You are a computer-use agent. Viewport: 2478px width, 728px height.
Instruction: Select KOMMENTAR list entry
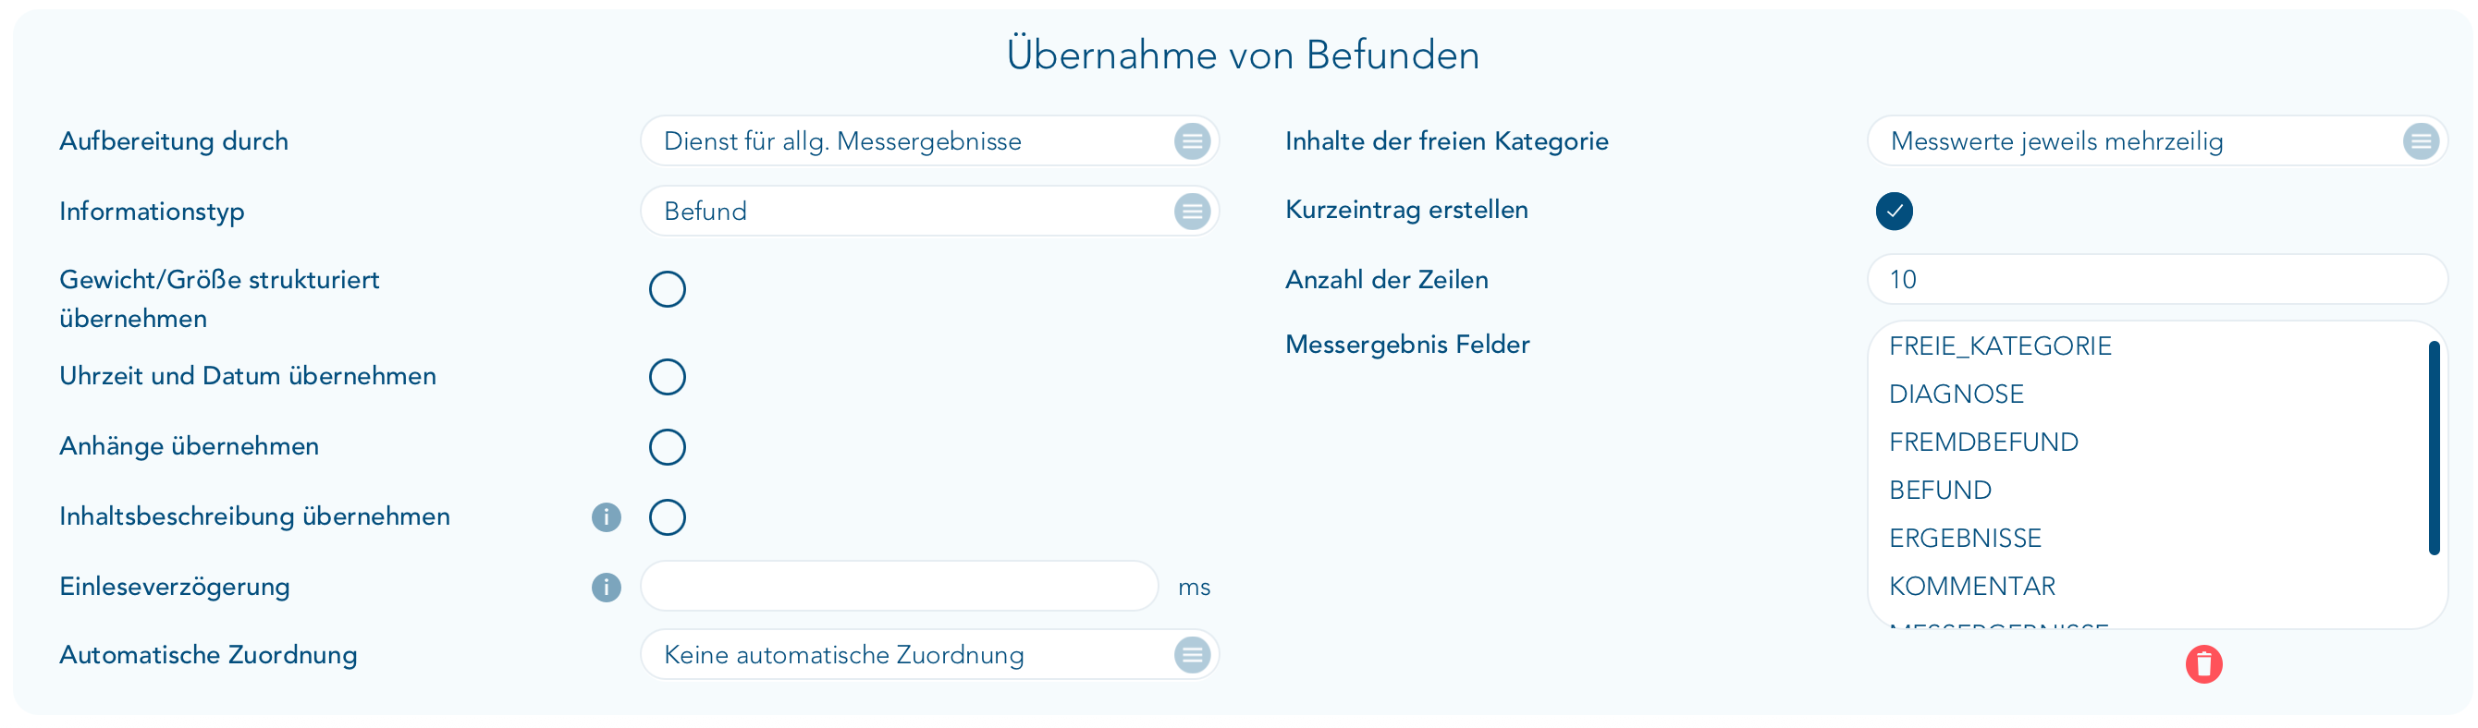pos(1971,587)
